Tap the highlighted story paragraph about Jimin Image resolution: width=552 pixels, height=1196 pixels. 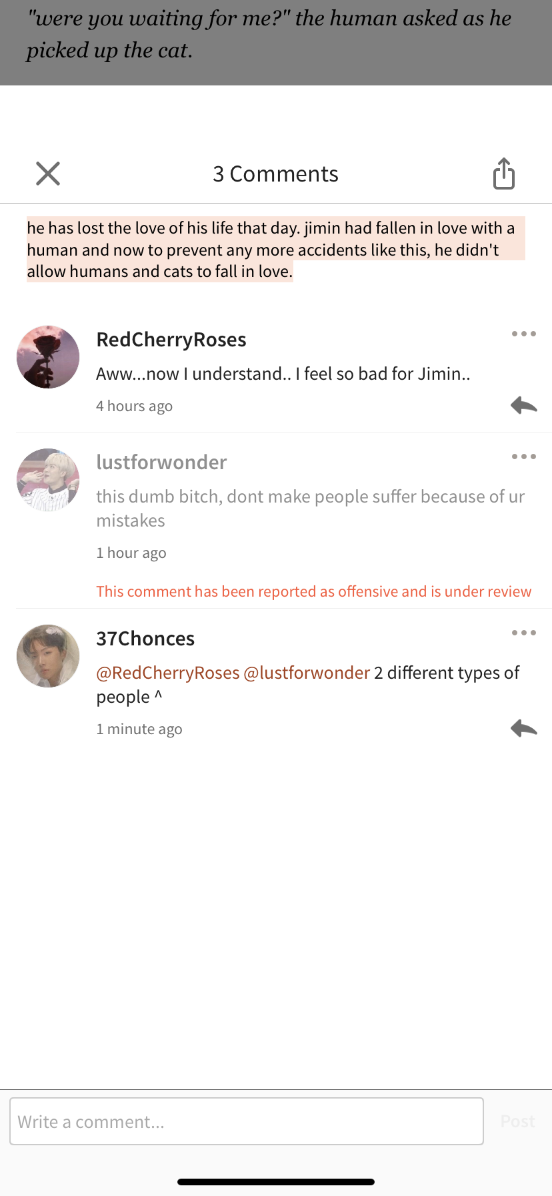[276, 250]
